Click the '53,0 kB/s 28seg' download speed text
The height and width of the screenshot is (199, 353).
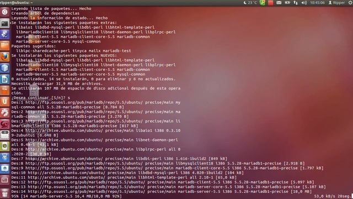click(332, 196)
